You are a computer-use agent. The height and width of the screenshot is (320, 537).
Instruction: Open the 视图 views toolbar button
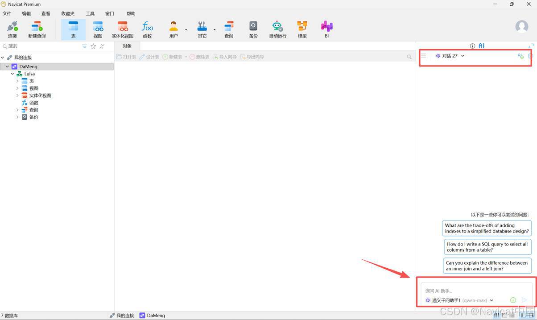[98, 29]
